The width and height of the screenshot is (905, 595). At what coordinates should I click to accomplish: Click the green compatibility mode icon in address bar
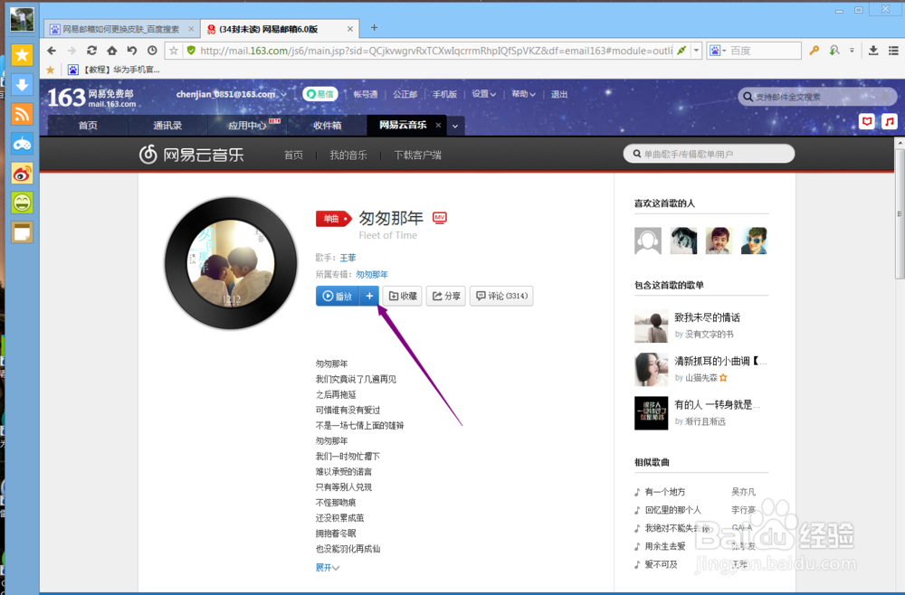point(681,51)
